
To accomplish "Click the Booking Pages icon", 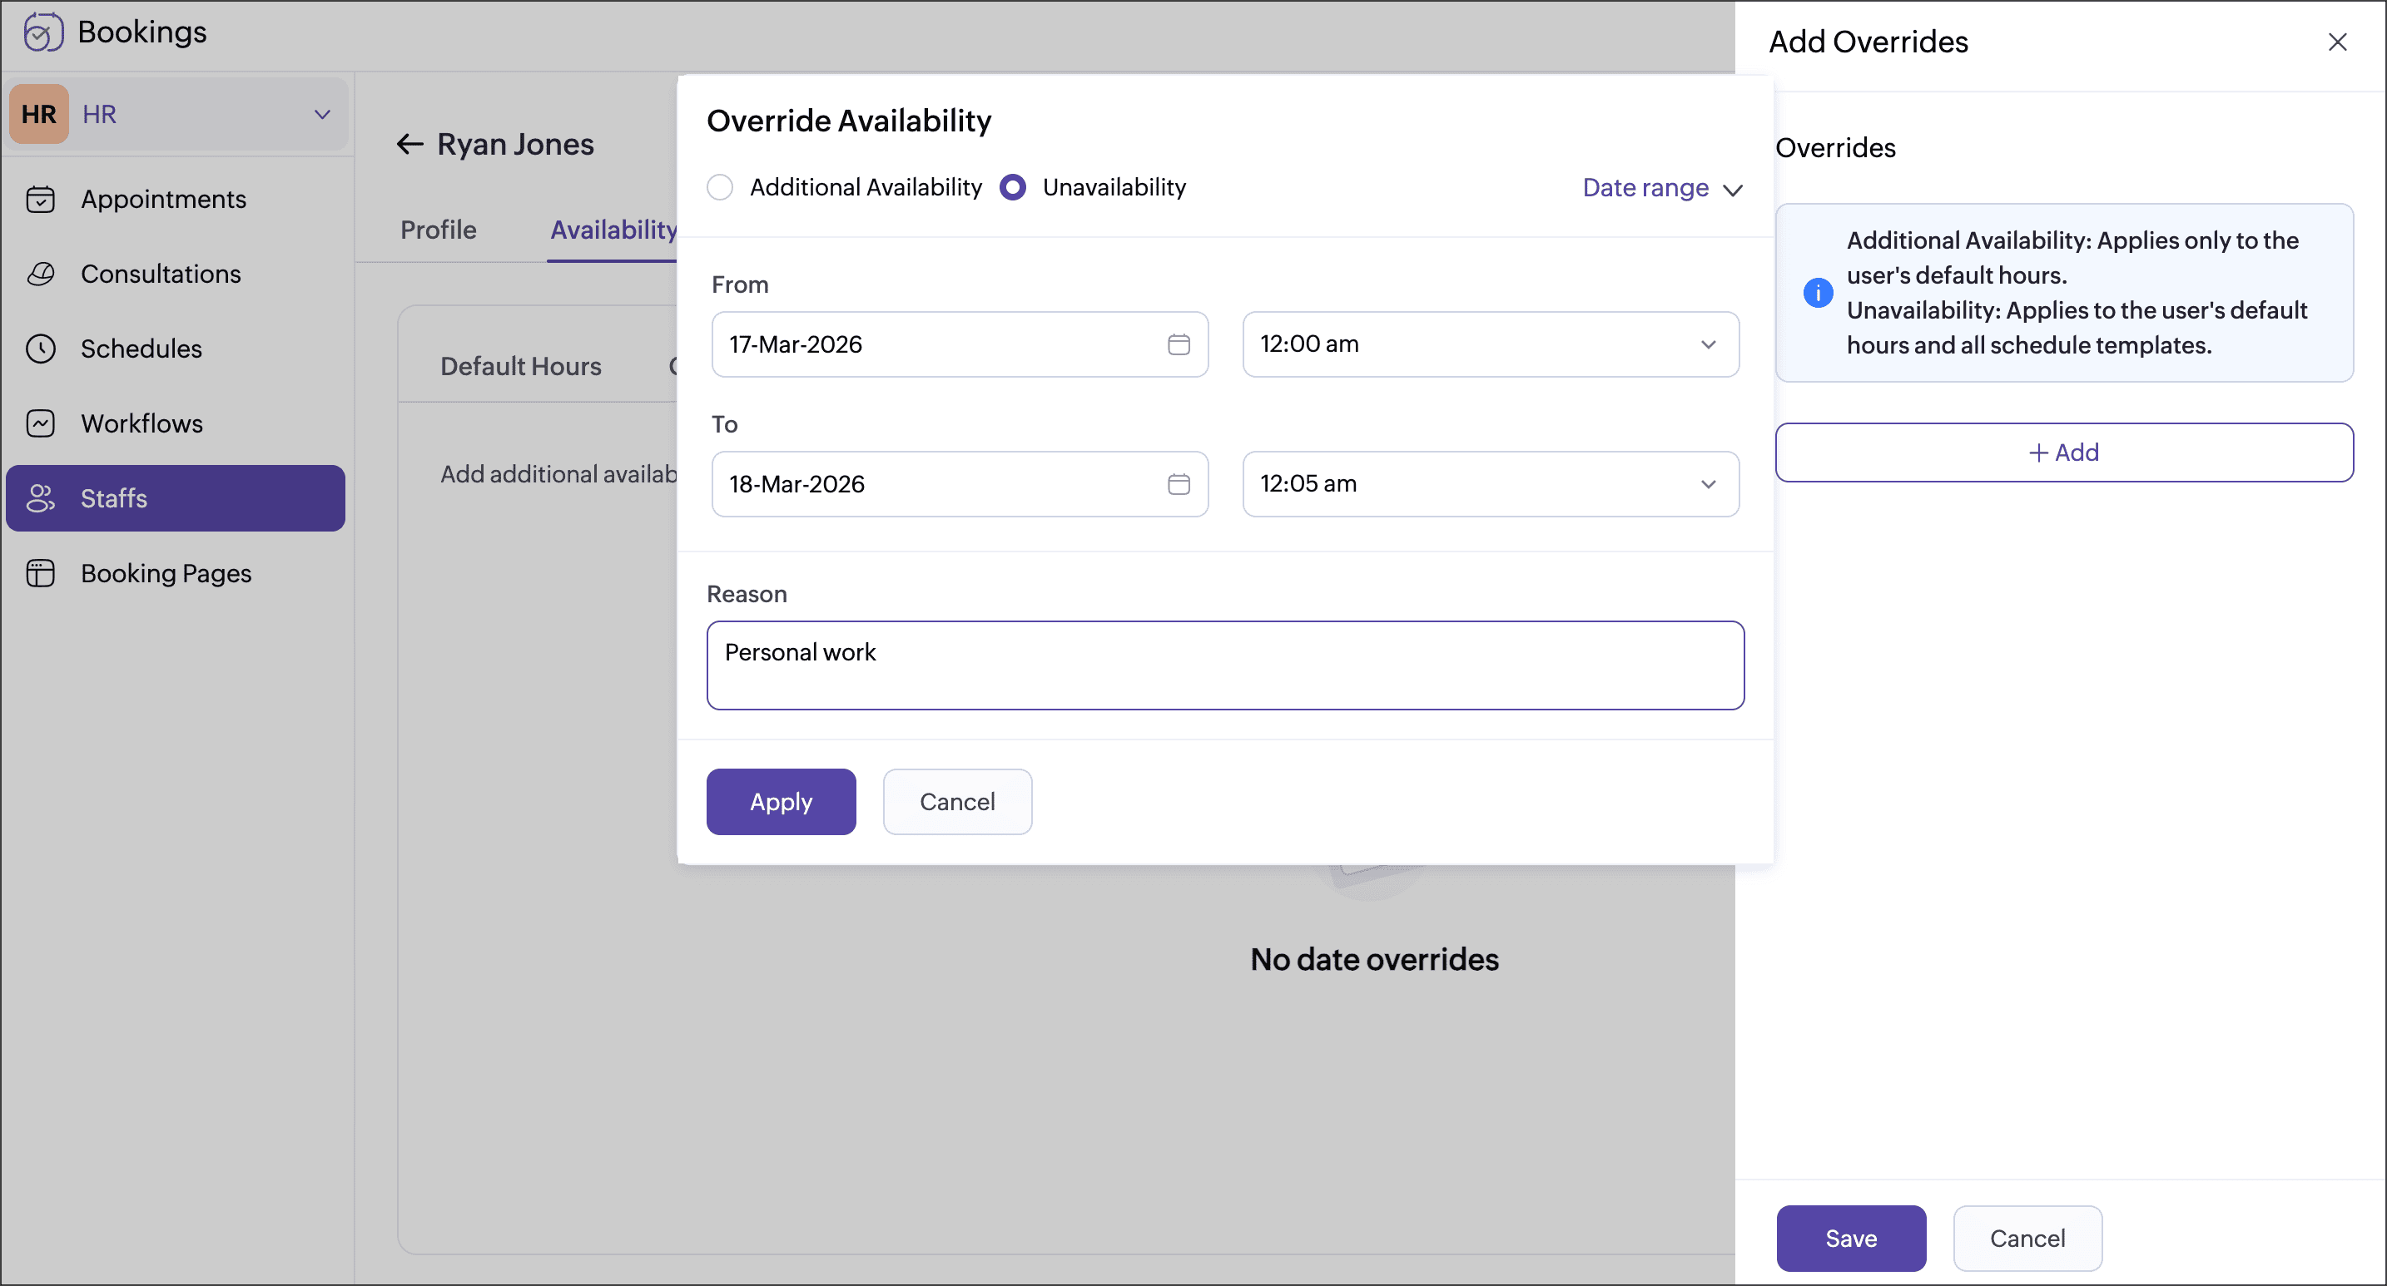I will (40, 573).
